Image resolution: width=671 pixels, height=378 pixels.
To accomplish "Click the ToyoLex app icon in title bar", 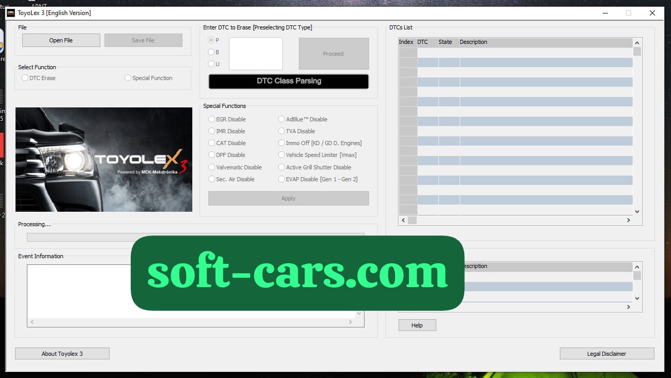I will 10,13.
